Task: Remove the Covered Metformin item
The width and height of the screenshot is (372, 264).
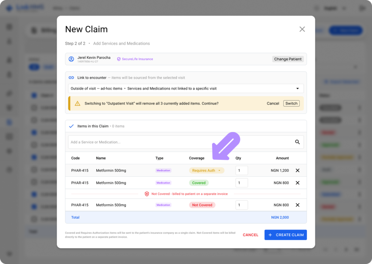Action: (x=298, y=183)
